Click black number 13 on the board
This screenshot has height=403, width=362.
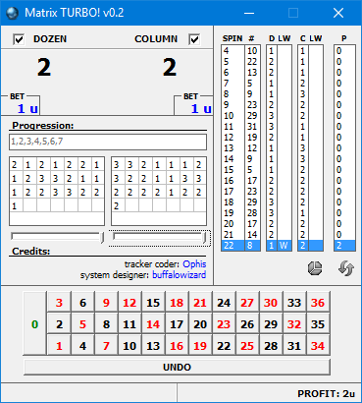pyautogui.click(x=153, y=346)
